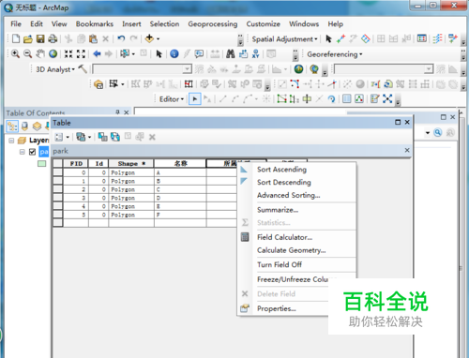Choose Field Calculator from context menu
469x358 pixels.
pyautogui.click(x=284, y=237)
